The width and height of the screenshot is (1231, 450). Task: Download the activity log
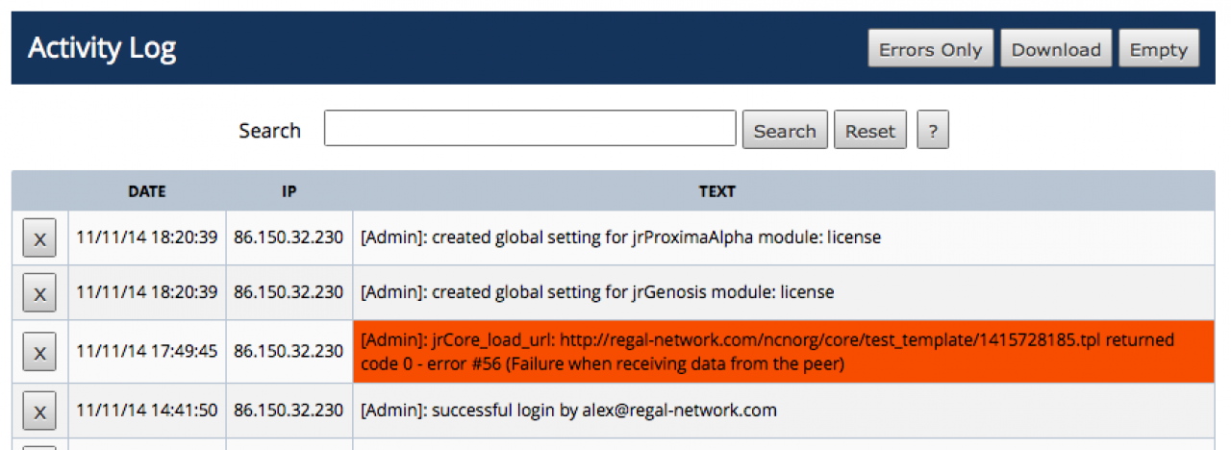pos(1056,50)
